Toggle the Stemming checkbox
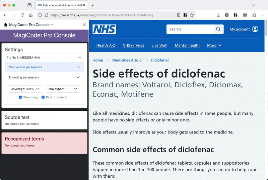 point(20,97)
